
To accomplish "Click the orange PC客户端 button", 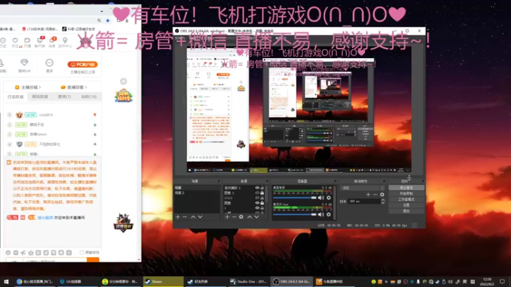I will [x=83, y=64].
